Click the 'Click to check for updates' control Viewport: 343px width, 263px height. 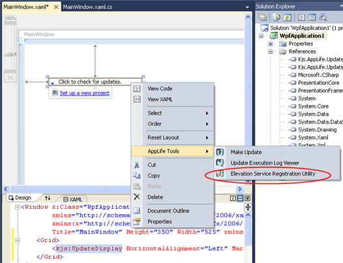(95, 82)
